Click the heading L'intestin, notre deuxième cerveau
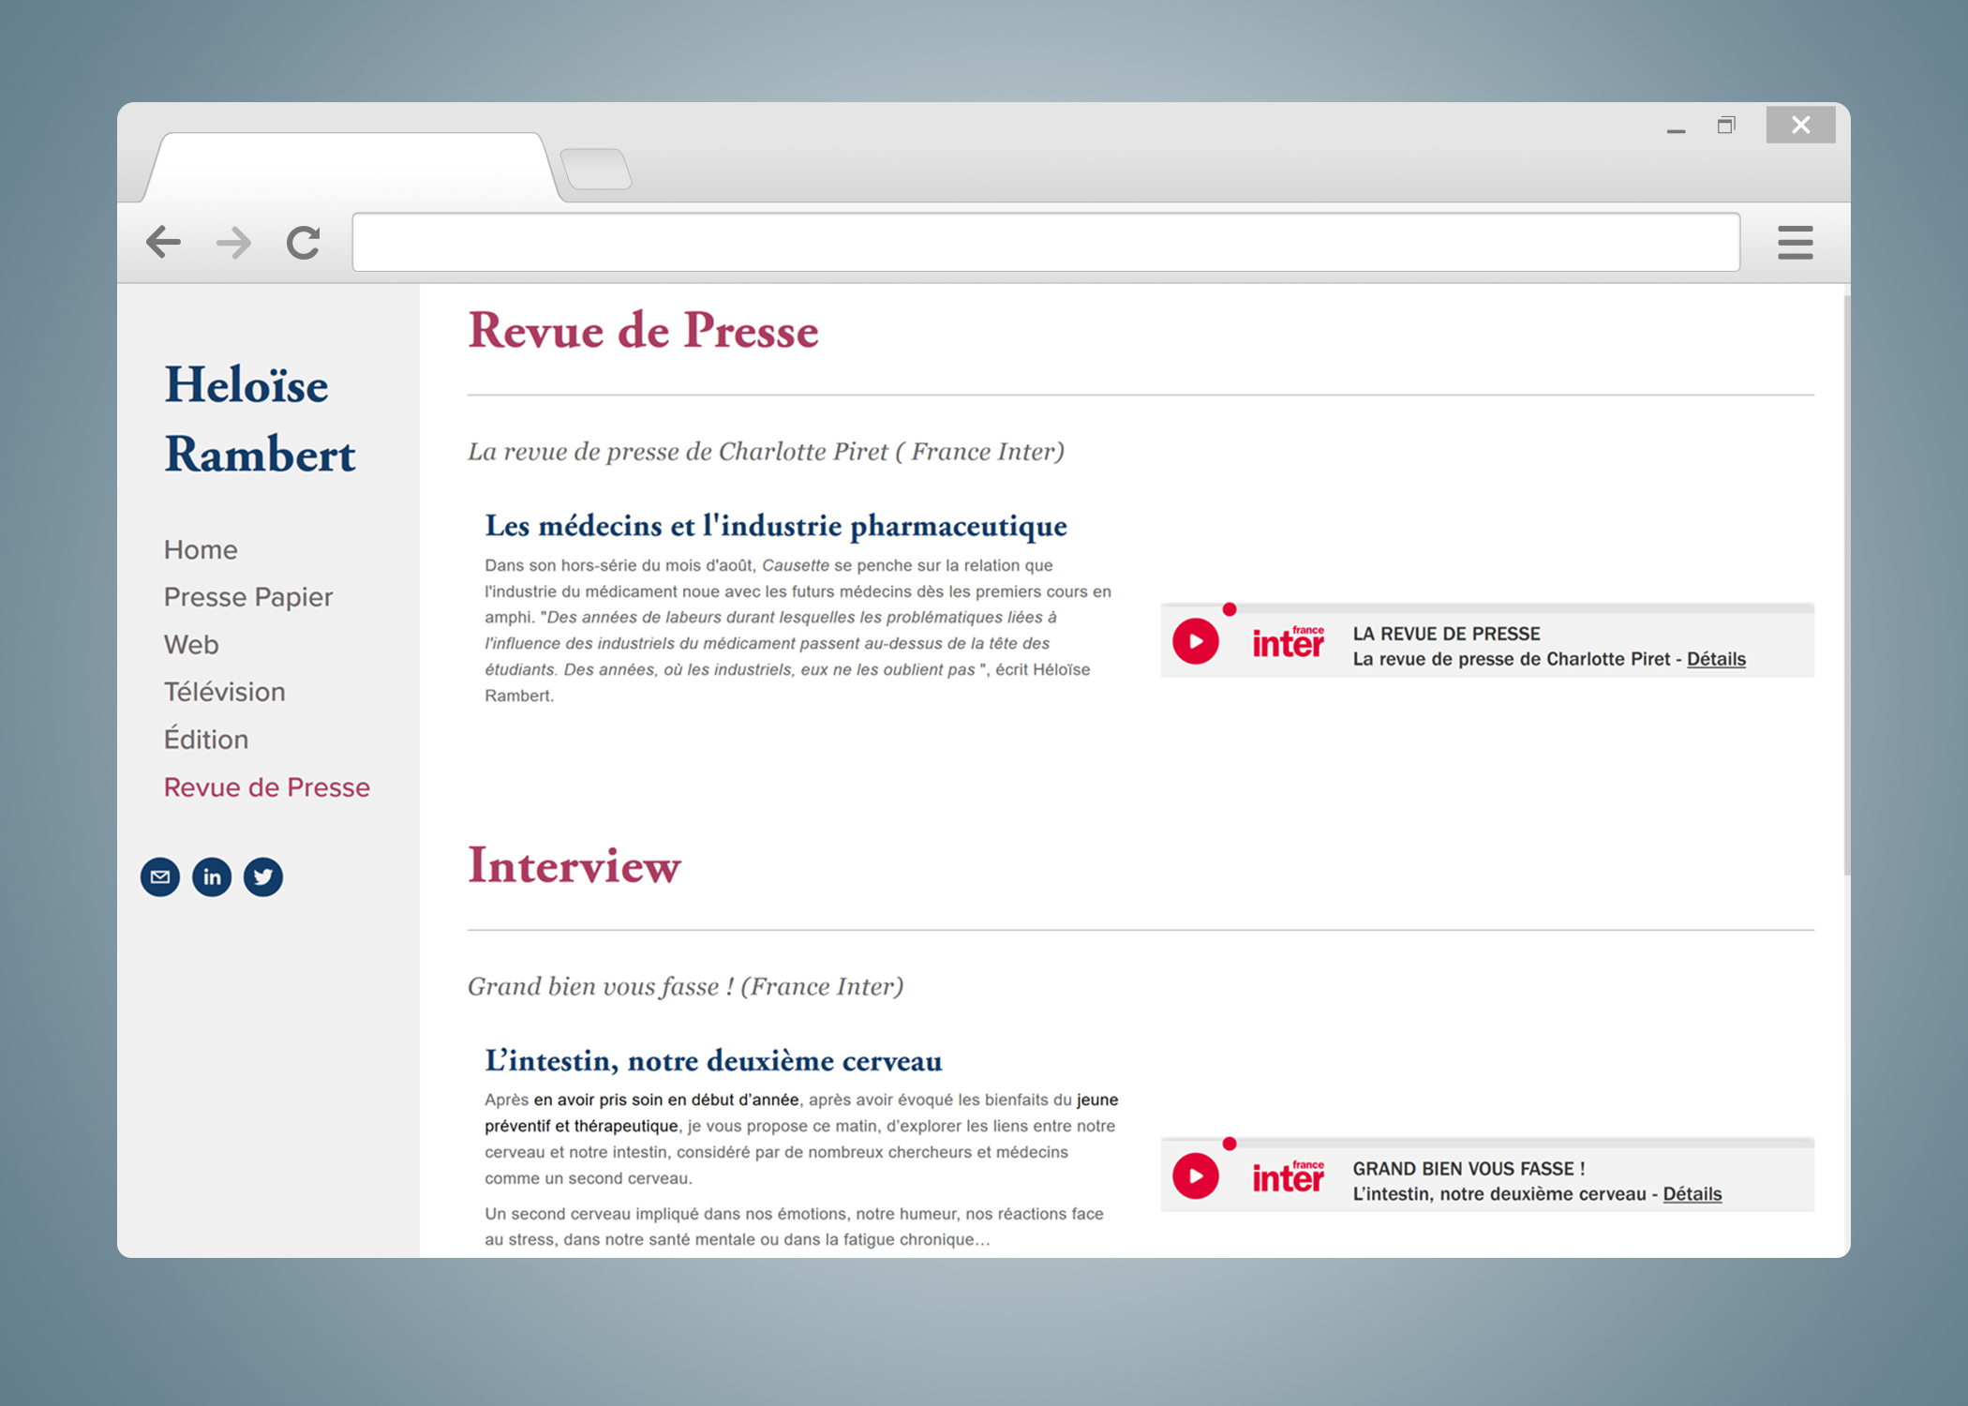The image size is (1968, 1406). [x=713, y=1060]
